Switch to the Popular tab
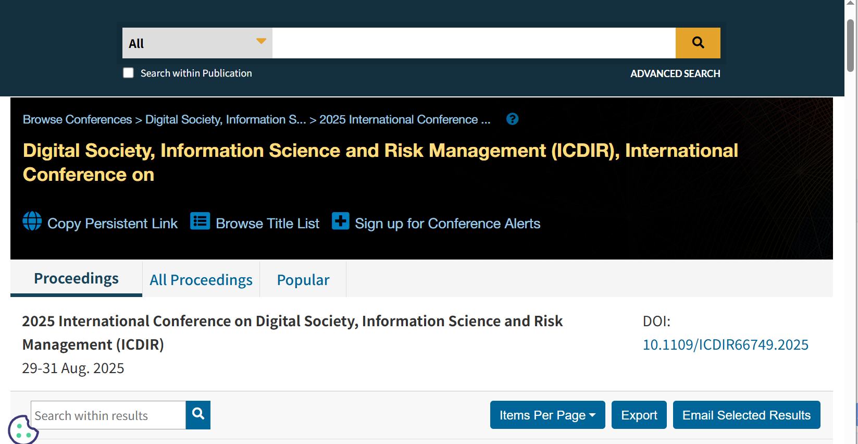This screenshot has width=858, height=444. 303,280
